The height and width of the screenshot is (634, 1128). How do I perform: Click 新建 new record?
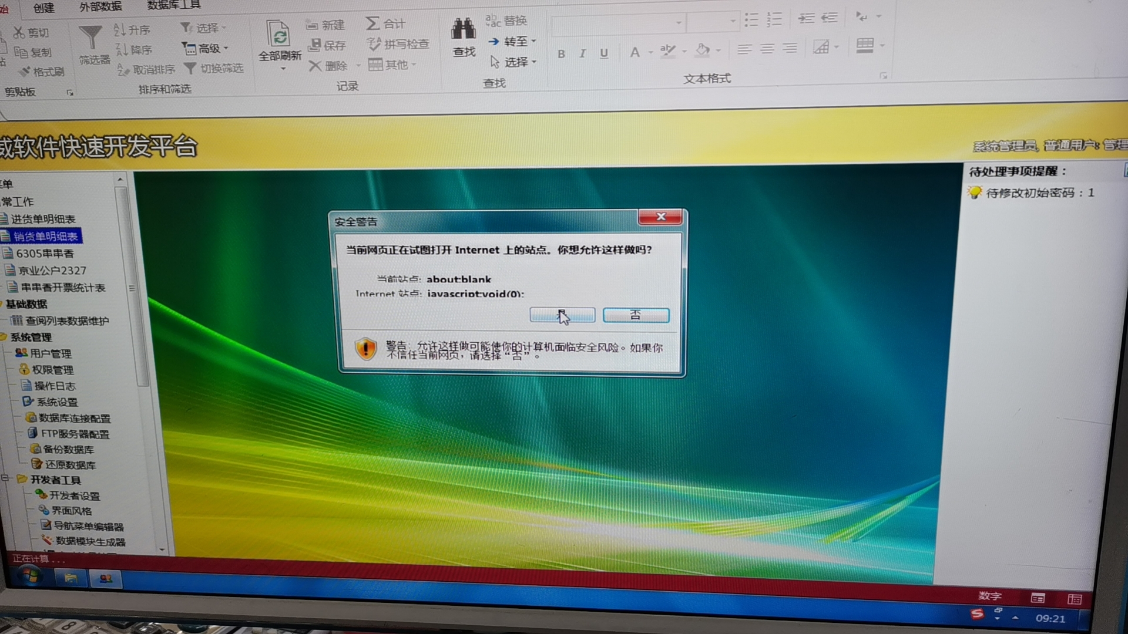coord(325,25)
